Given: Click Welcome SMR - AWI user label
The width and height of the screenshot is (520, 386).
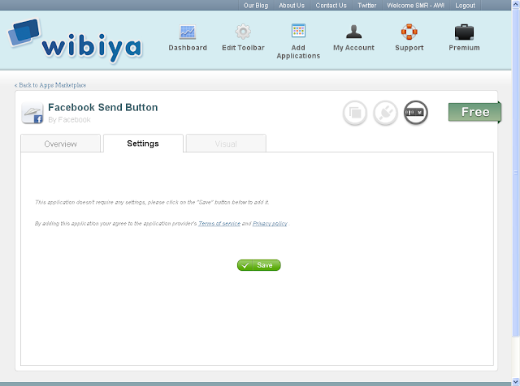Looking at the screenshot, I should click(415, 6).
